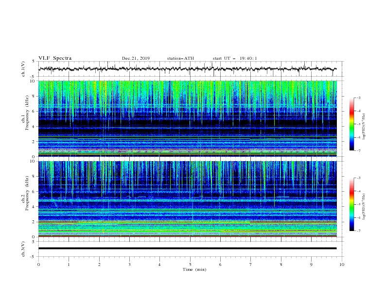Click the ch.2 colorbar 'log(PSD)(V²/Hz)' label
Image resolution: width=385 pixels, height=297 pixels.
(x=364, y=207)
